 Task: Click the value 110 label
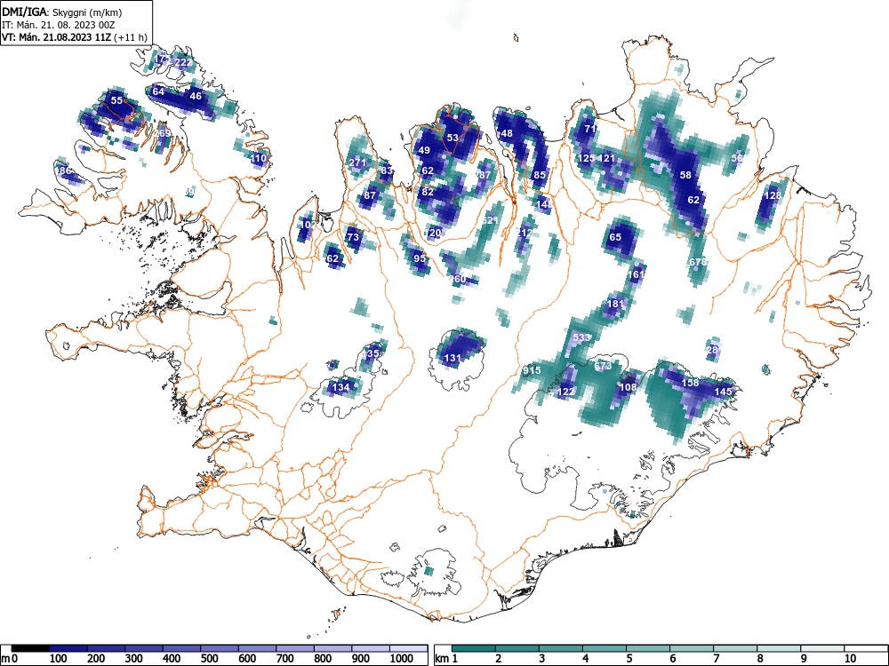[x=259, y=158]
